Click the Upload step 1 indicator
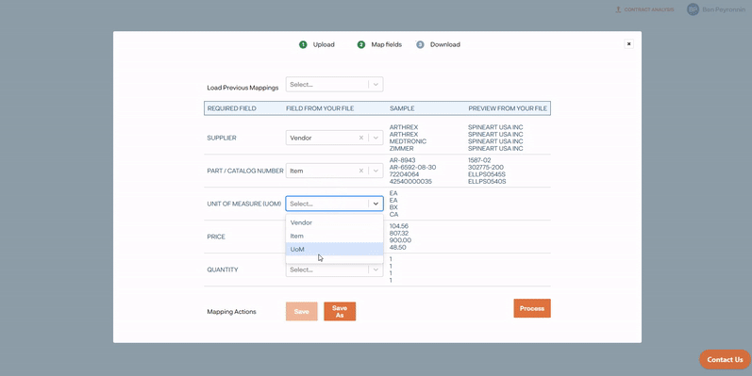The width and height of the screenshot is (752, 376). (303, 44)
